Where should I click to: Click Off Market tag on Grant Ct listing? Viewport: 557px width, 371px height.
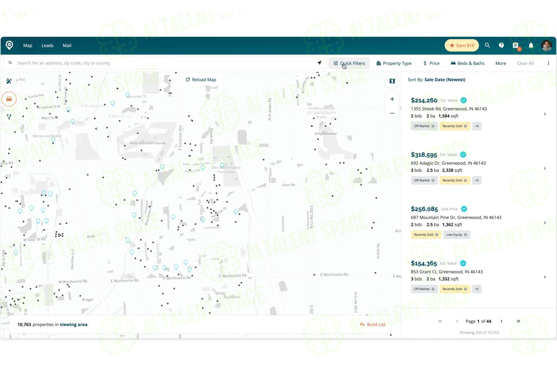424,289
